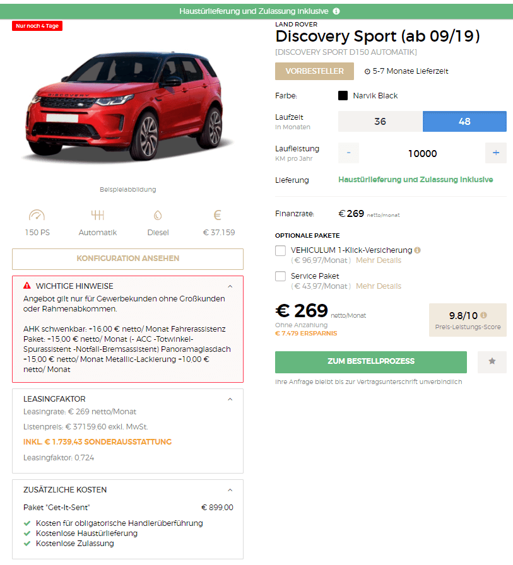
Task: Collapse the Leasingfaktor panel
Action: point(230,399)
